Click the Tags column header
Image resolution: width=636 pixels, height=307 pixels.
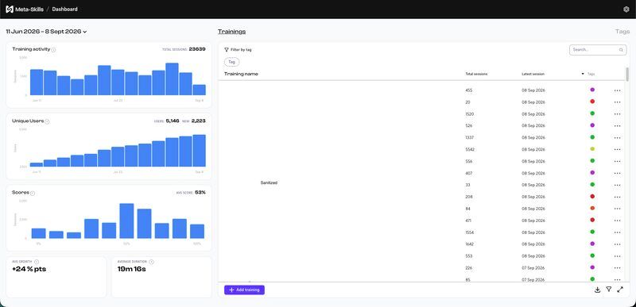click(591, 74)
